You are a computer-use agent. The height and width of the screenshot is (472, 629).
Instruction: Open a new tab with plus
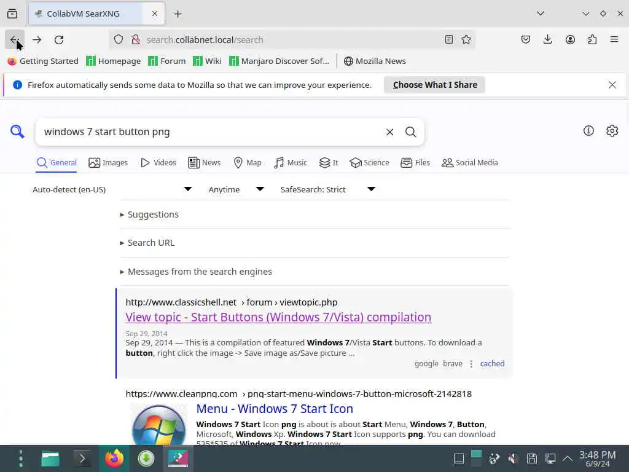tap(178, 14)
